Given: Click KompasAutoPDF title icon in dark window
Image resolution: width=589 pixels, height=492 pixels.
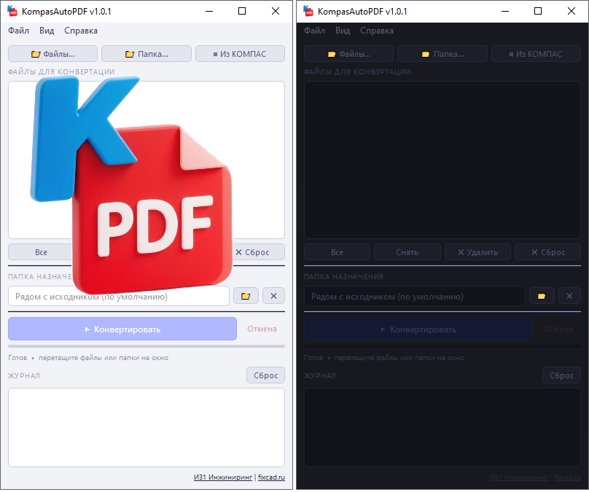Looking at the screenshot, I should (308, 11).
